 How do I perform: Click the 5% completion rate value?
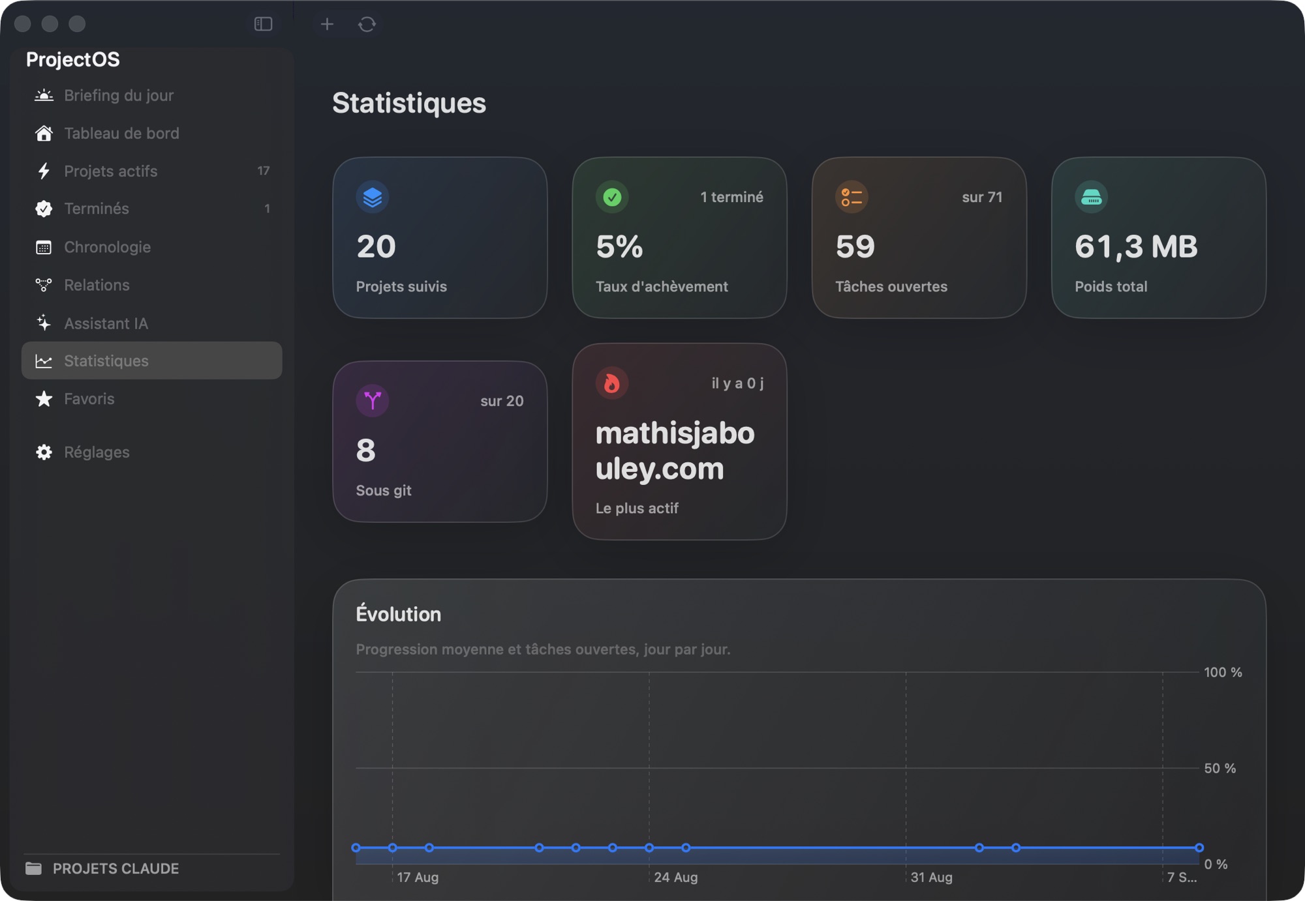pyautogui.click(x=619, y=246)
